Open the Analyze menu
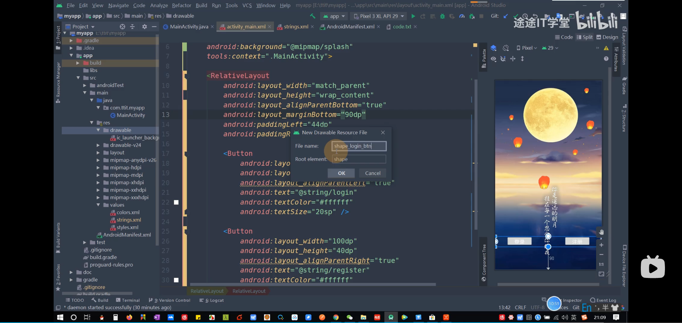Viewport: 682px width, 323px height. point(159,5)
